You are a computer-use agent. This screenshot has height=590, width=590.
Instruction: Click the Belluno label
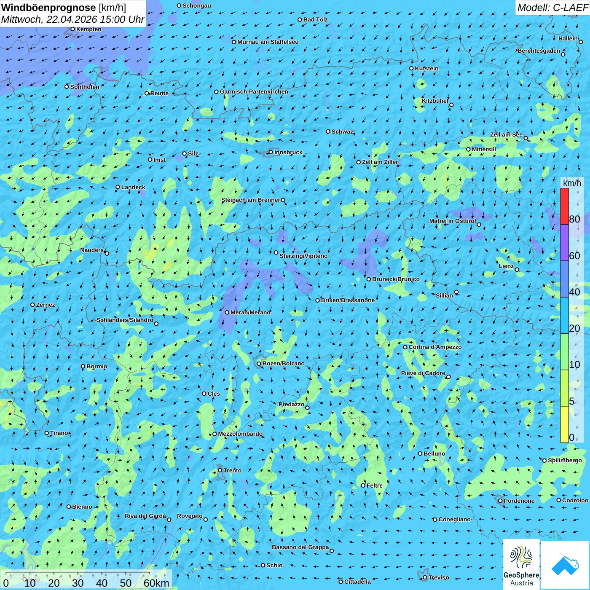(x=434, y=453)
